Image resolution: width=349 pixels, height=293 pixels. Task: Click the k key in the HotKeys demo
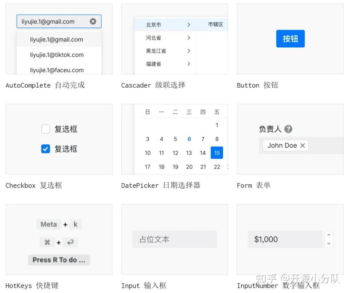(75, 224)
